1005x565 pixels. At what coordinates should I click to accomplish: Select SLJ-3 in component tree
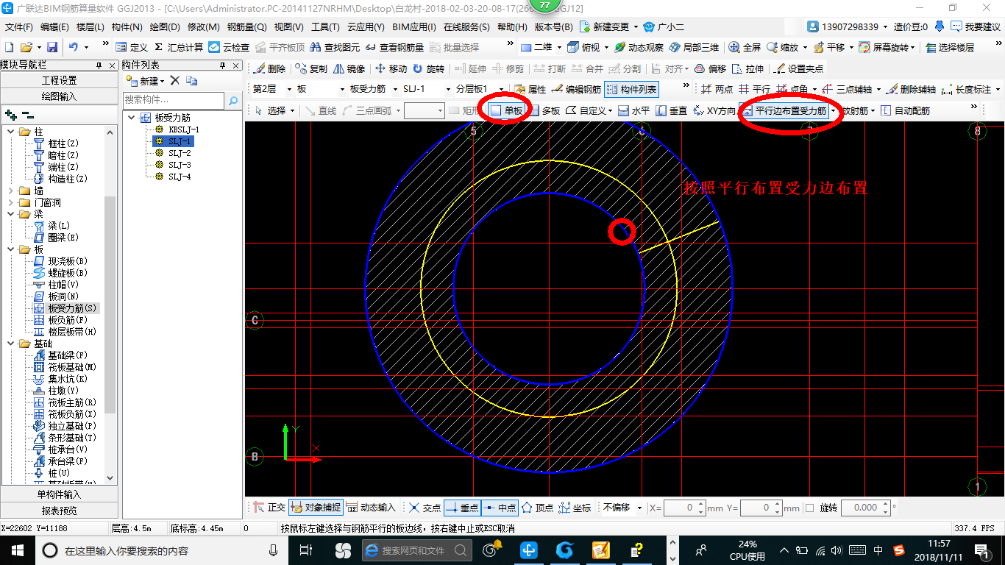coord(180,165)
